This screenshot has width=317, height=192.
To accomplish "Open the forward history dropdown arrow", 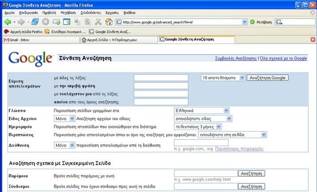I will 28,22.
